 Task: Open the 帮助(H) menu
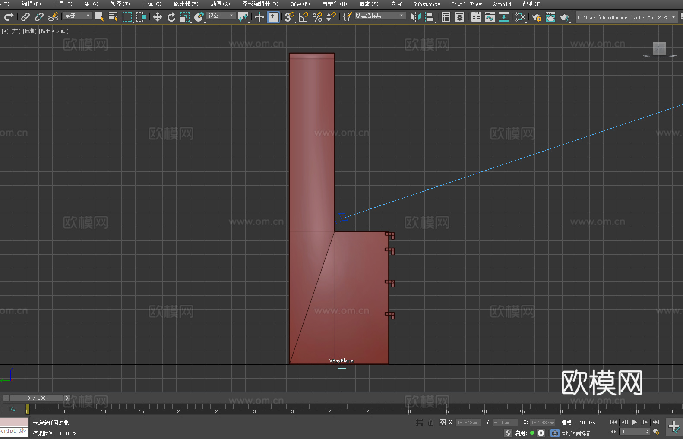pos(532,4)
